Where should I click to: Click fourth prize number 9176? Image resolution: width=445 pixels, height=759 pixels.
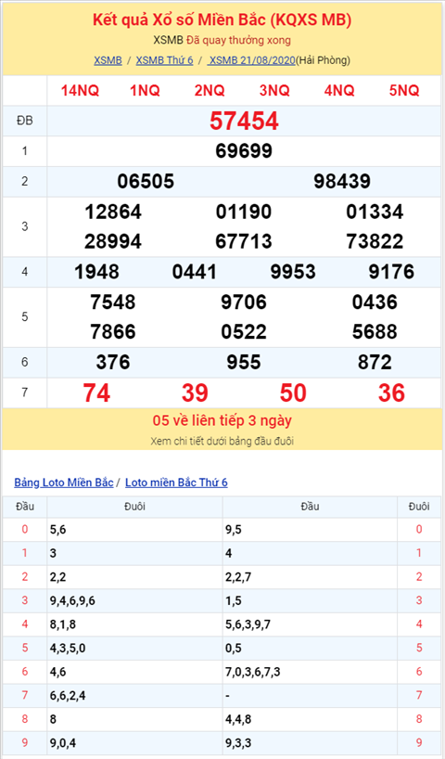pos(391,272)
